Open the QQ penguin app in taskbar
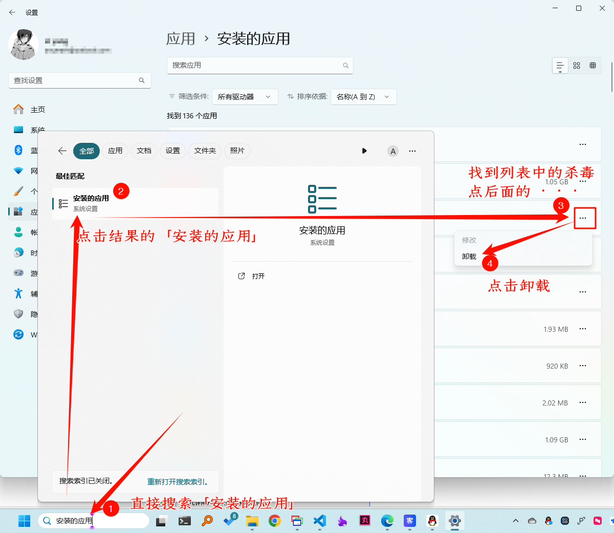Viewport: 614px width, 533px height. [432, 521]
